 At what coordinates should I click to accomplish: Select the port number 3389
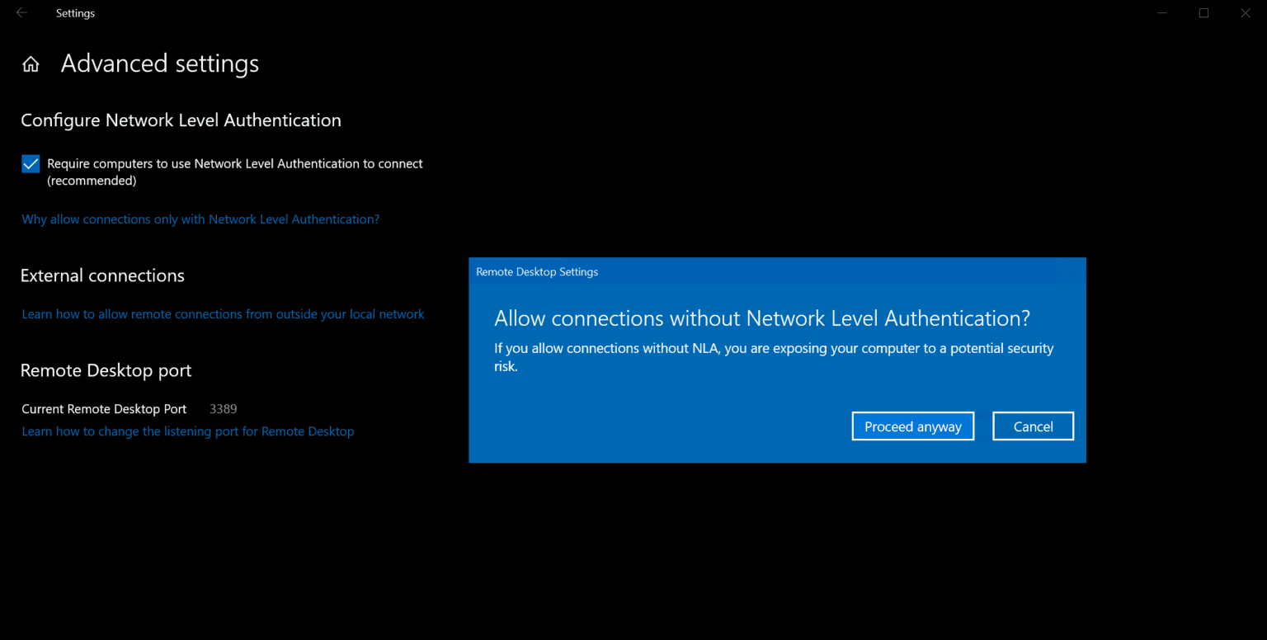pyautogui.click(x=223, y=408)
